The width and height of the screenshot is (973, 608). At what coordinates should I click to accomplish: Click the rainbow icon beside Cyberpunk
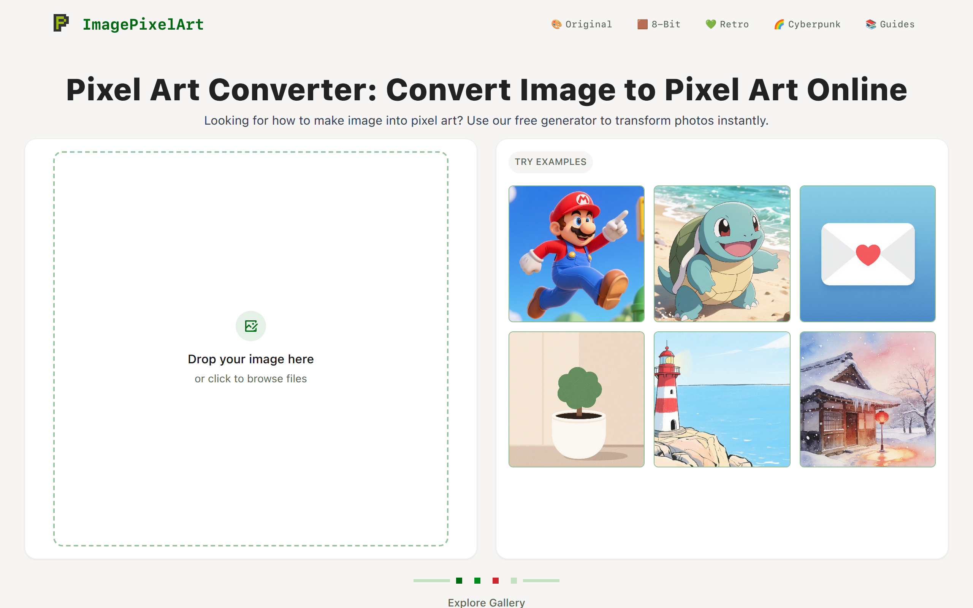tap(779, 24)
